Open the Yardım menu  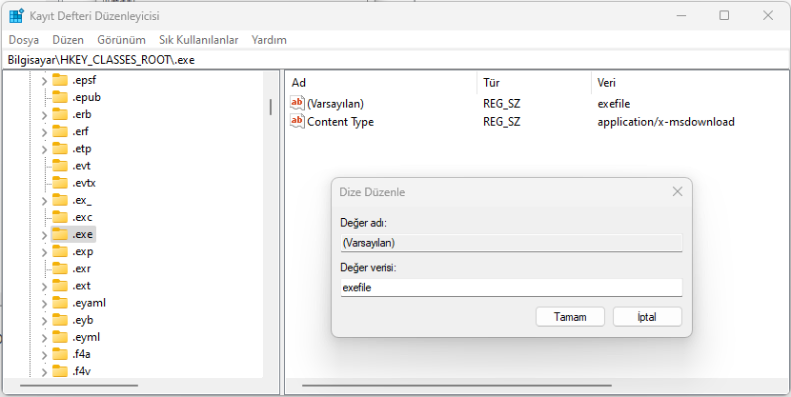coord(269,40)
